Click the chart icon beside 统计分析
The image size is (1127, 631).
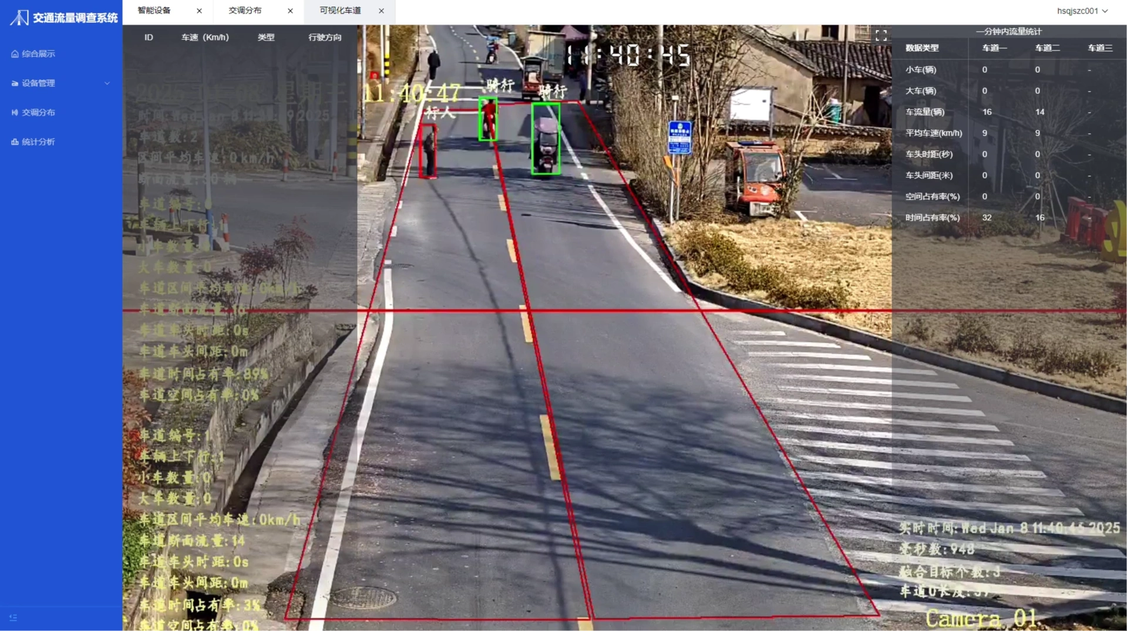click(15, 142)
